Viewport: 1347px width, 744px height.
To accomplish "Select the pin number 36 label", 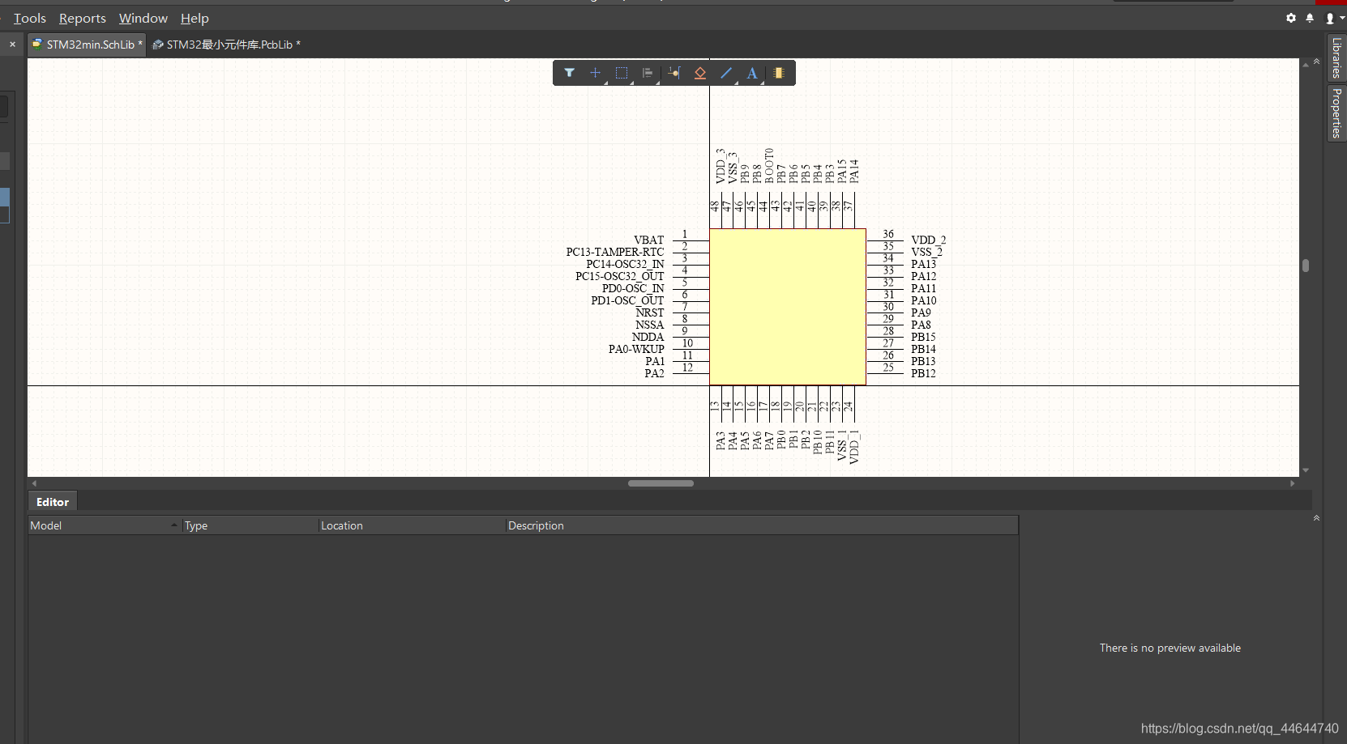I will pyautogui.click(x=888, y=234).
